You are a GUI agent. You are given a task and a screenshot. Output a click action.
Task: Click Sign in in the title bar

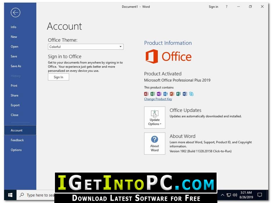pos(213,7)
